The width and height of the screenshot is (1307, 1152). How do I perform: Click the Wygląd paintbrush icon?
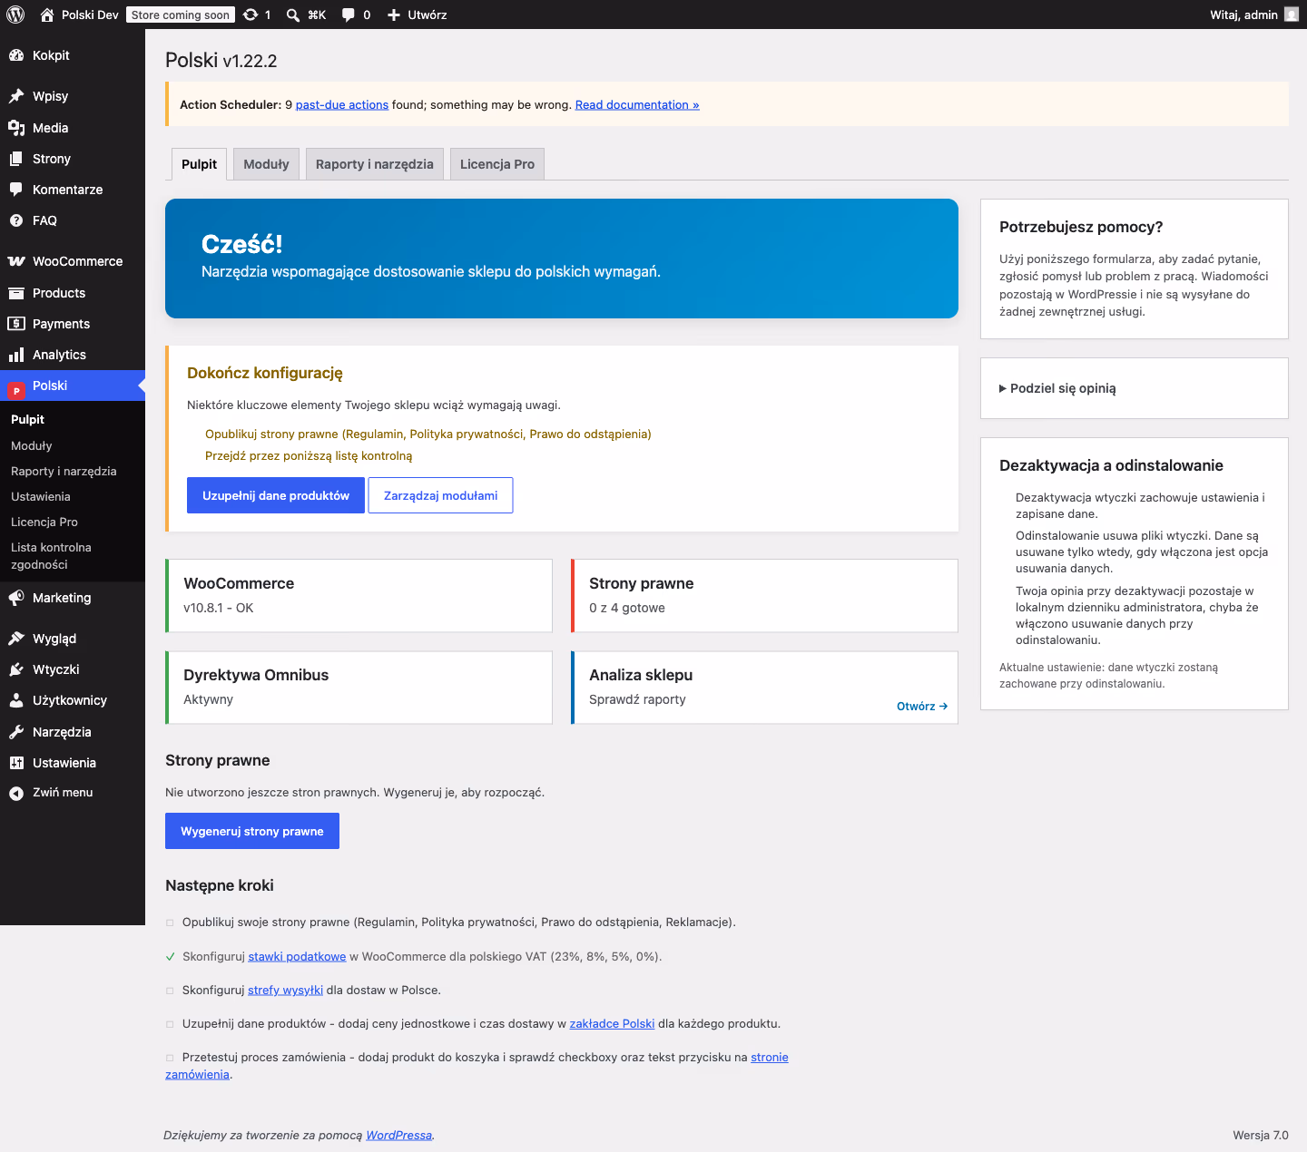point(16,639)
